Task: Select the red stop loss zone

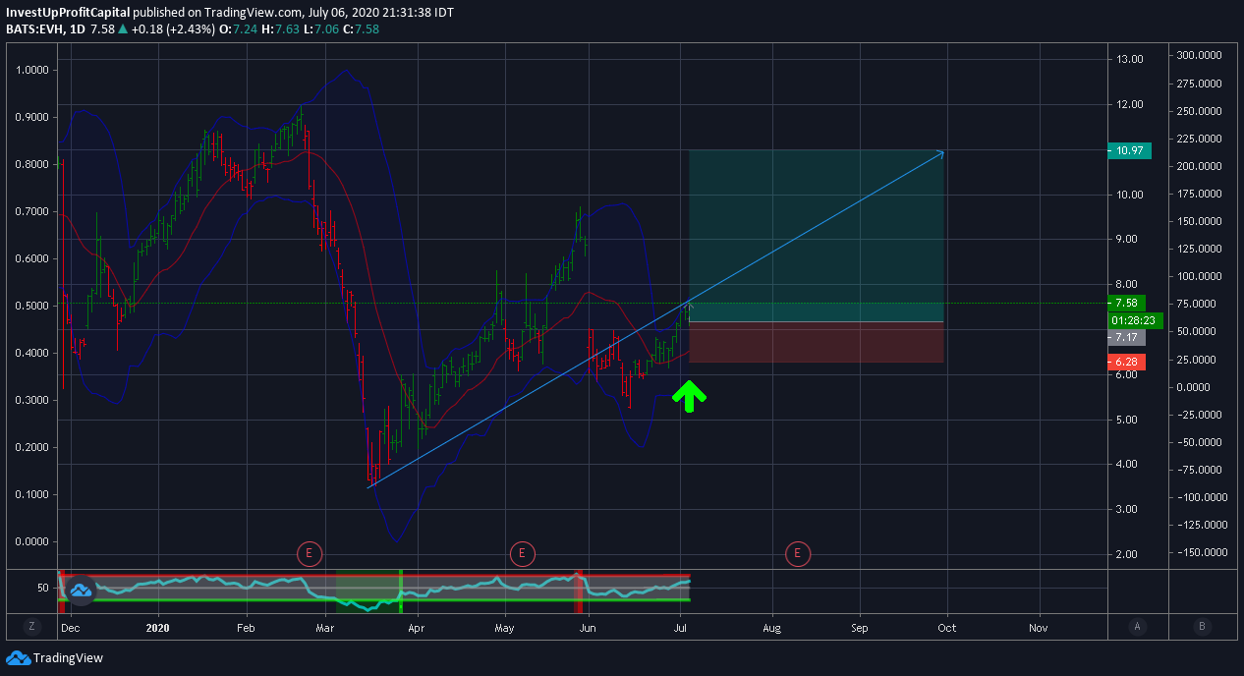Action: (817, 342)
